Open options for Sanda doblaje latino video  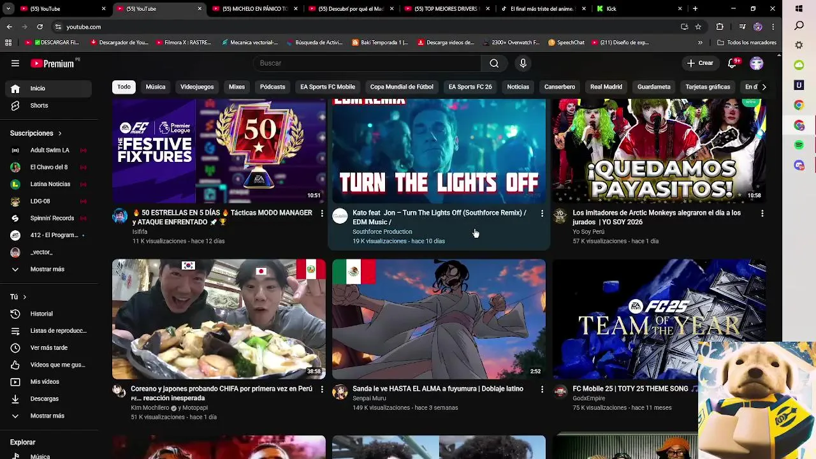point(542,389)
